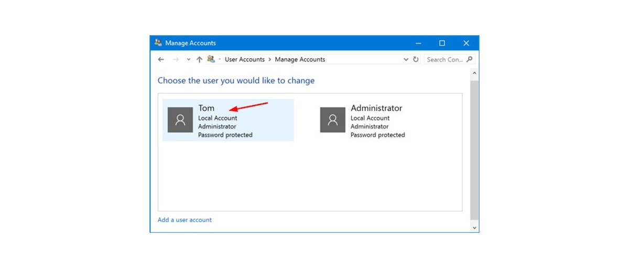The width and height of the screenshot is (629, 268).
Task: Click the search magnifier icon
Action: point(469,60)
